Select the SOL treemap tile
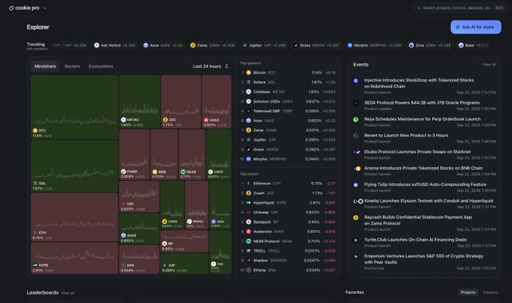This screenshot has height=303, width=512. [x=75, y=166]
